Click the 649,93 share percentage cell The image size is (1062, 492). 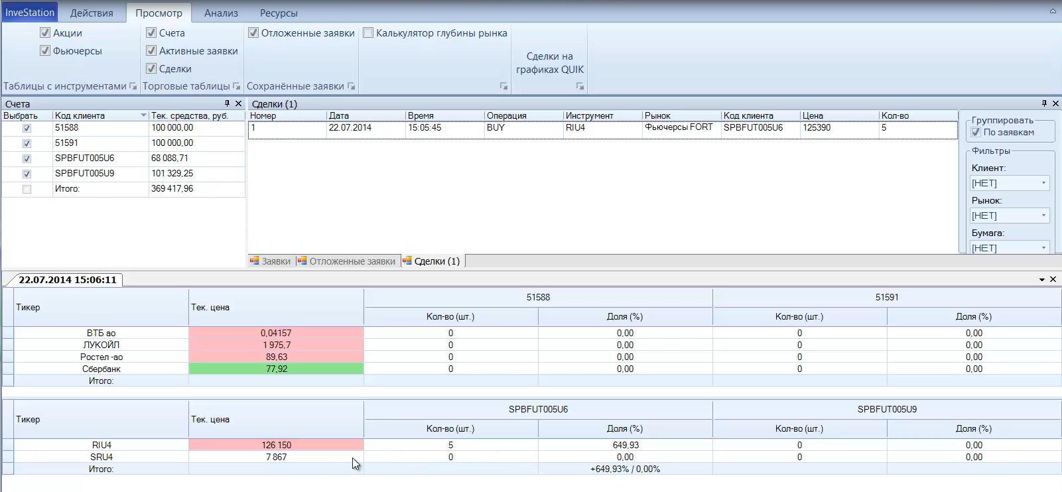(x=626, y=445)
